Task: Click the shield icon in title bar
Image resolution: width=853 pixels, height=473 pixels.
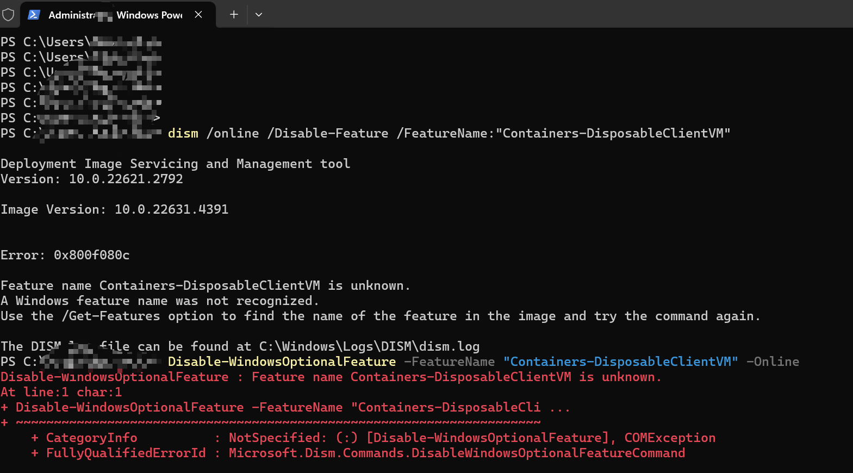Action: coord(8,15)
